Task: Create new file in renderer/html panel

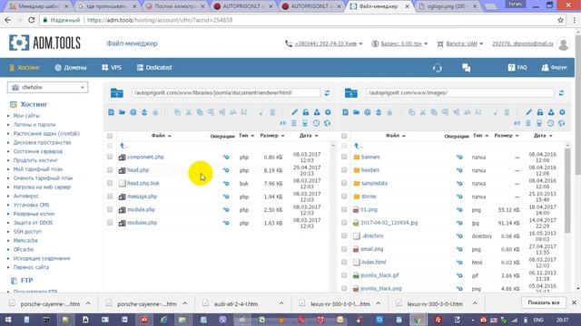Action: coord(111,112)
